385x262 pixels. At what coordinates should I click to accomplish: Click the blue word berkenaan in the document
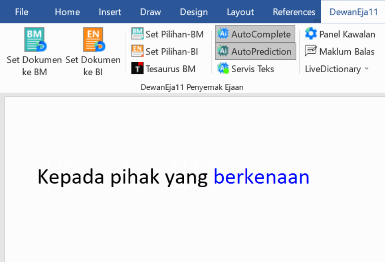tap(261, 177)
